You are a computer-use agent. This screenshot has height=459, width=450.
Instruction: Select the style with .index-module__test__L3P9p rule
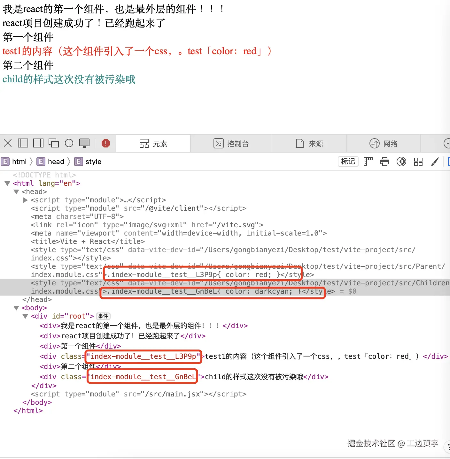coord(238,270)
